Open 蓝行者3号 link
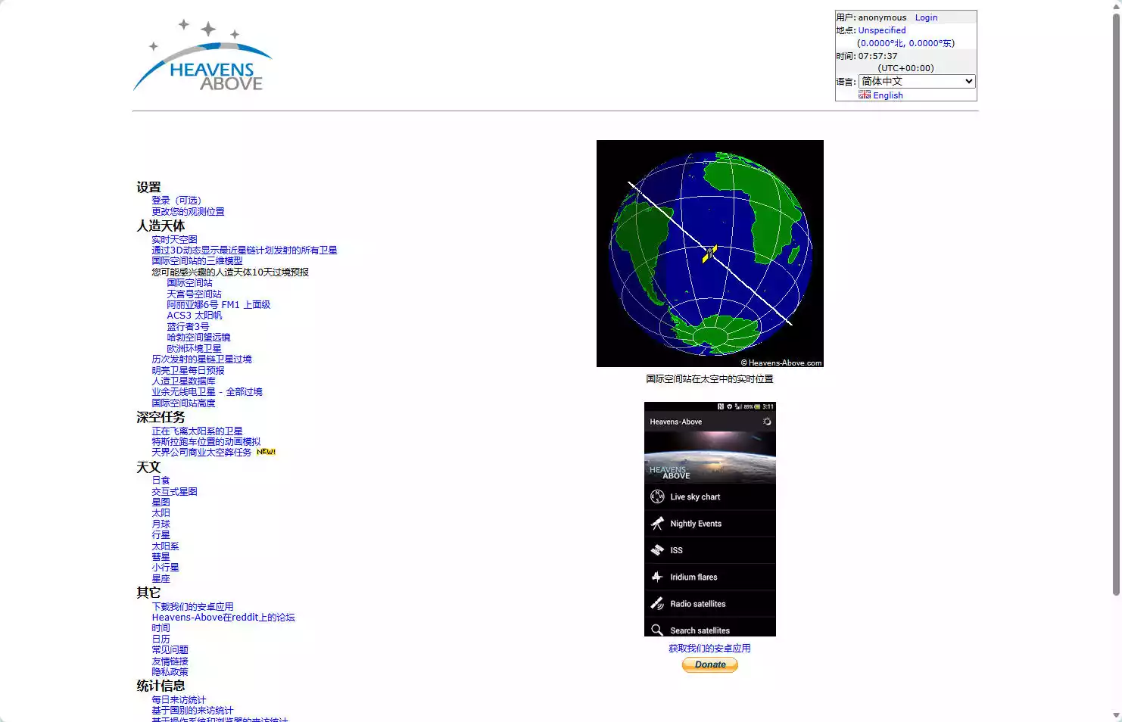Image resolution: width=1122 pixels, height=722 pixels. [188, 327]
